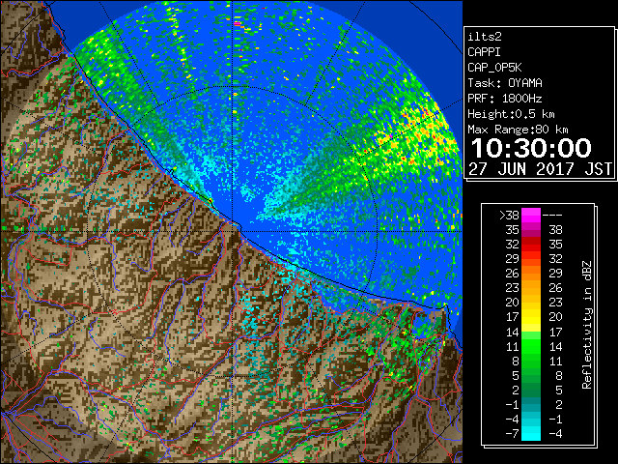Select the 'Task: OYAMA' line
The width and height of the screenshot is (618, 464).
[505, 83]
